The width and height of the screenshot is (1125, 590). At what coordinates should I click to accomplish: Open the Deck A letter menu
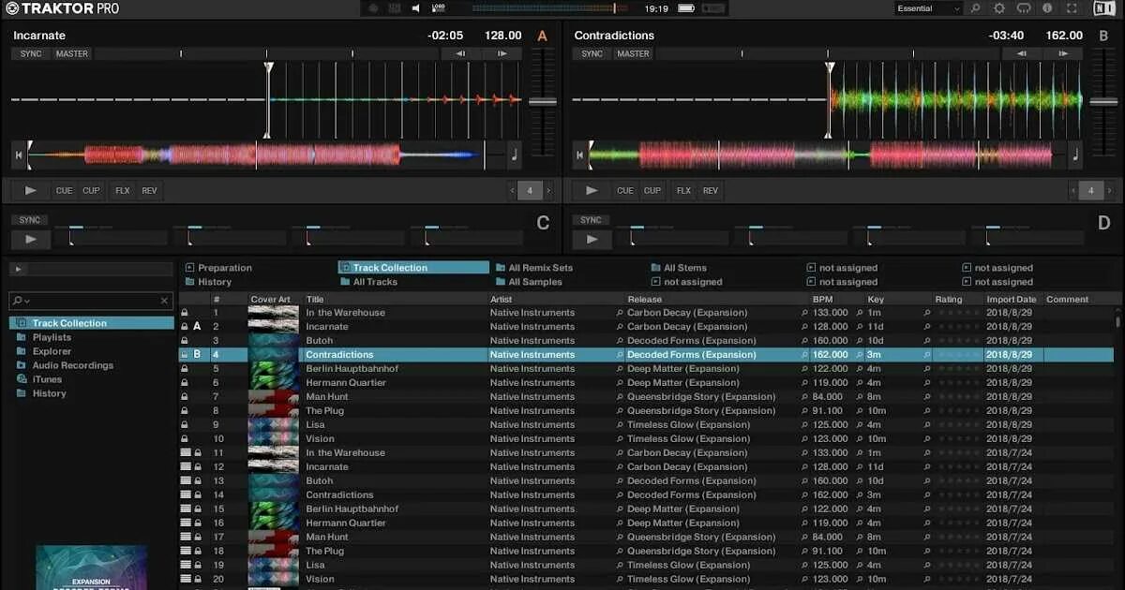542,36
